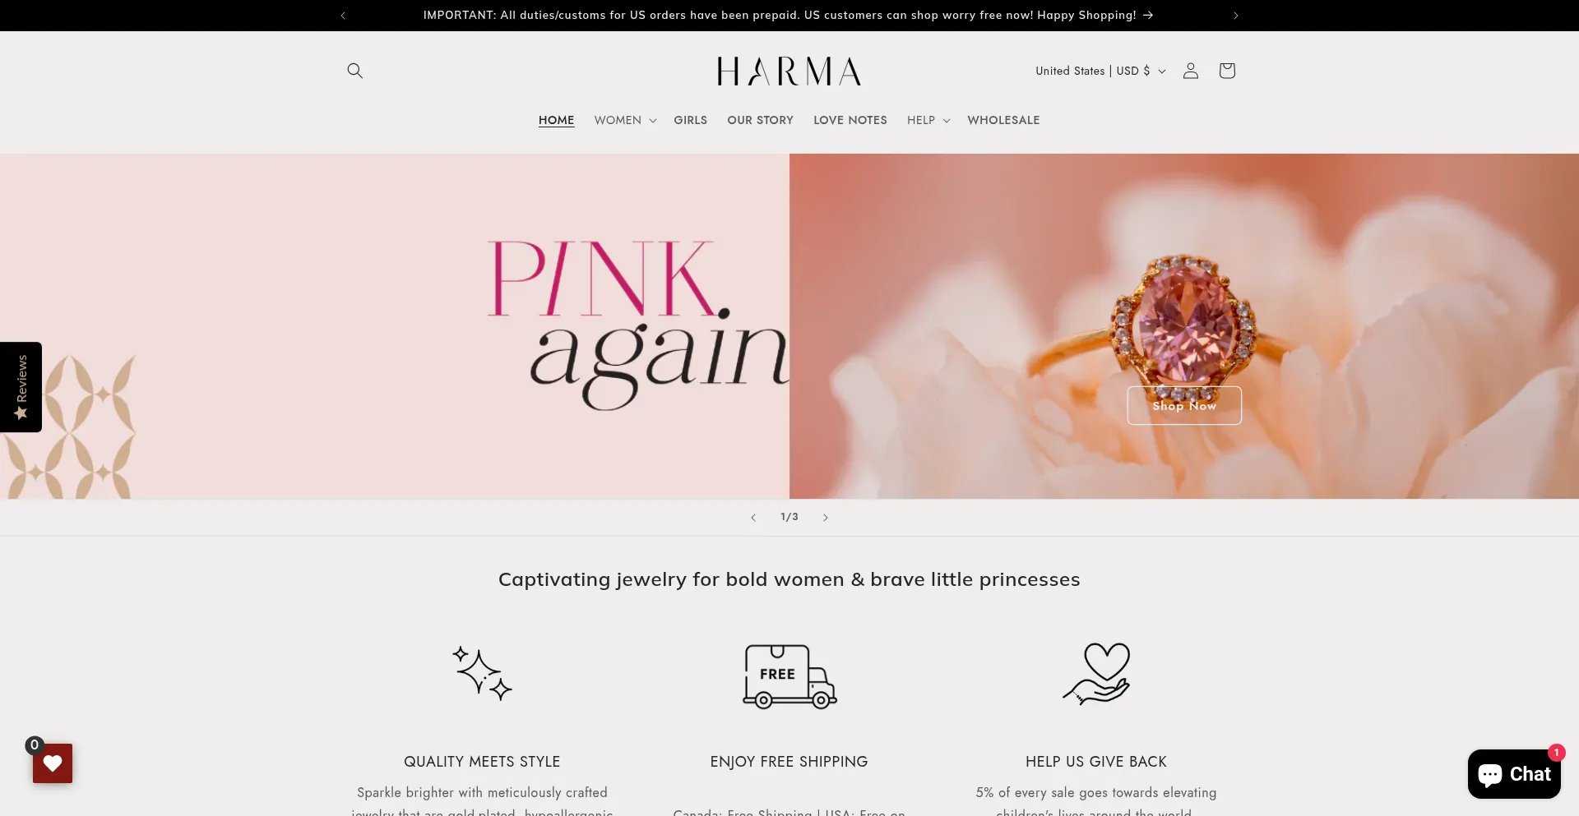Open the wishlist heart button

[53, 763]
